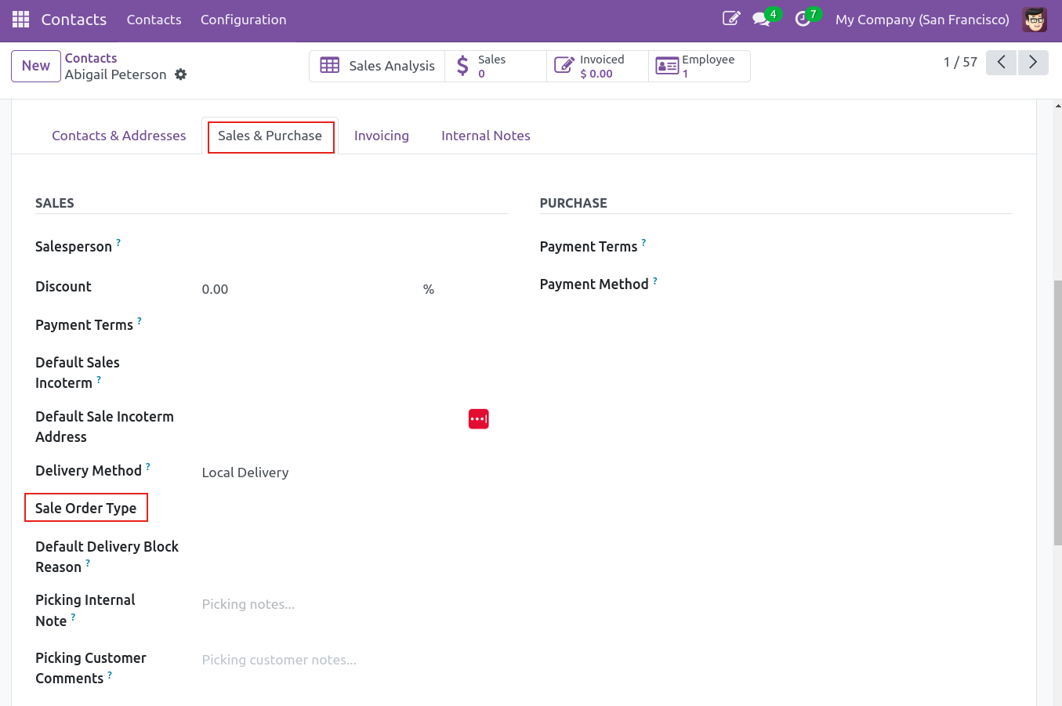Viewport: 1062px width, 706px height.
Task: Go to next contact record arrow
Action: click(x=1033, y=62)
